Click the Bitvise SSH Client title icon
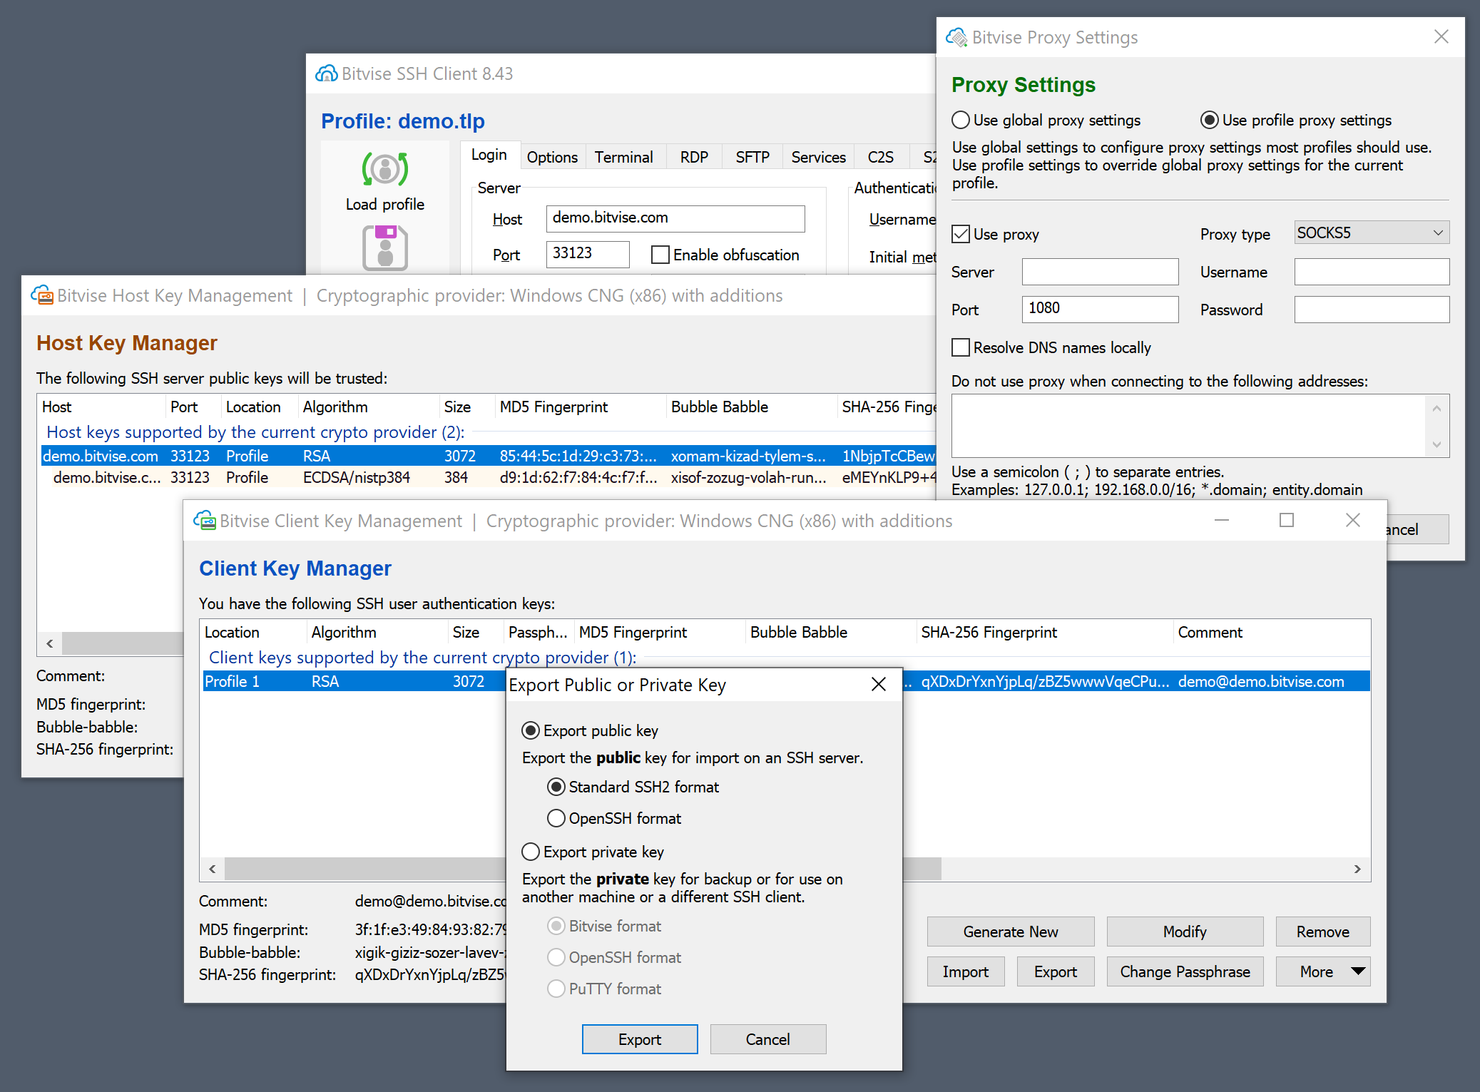This screenshot has width=1480, height=1092. [327, 73]
